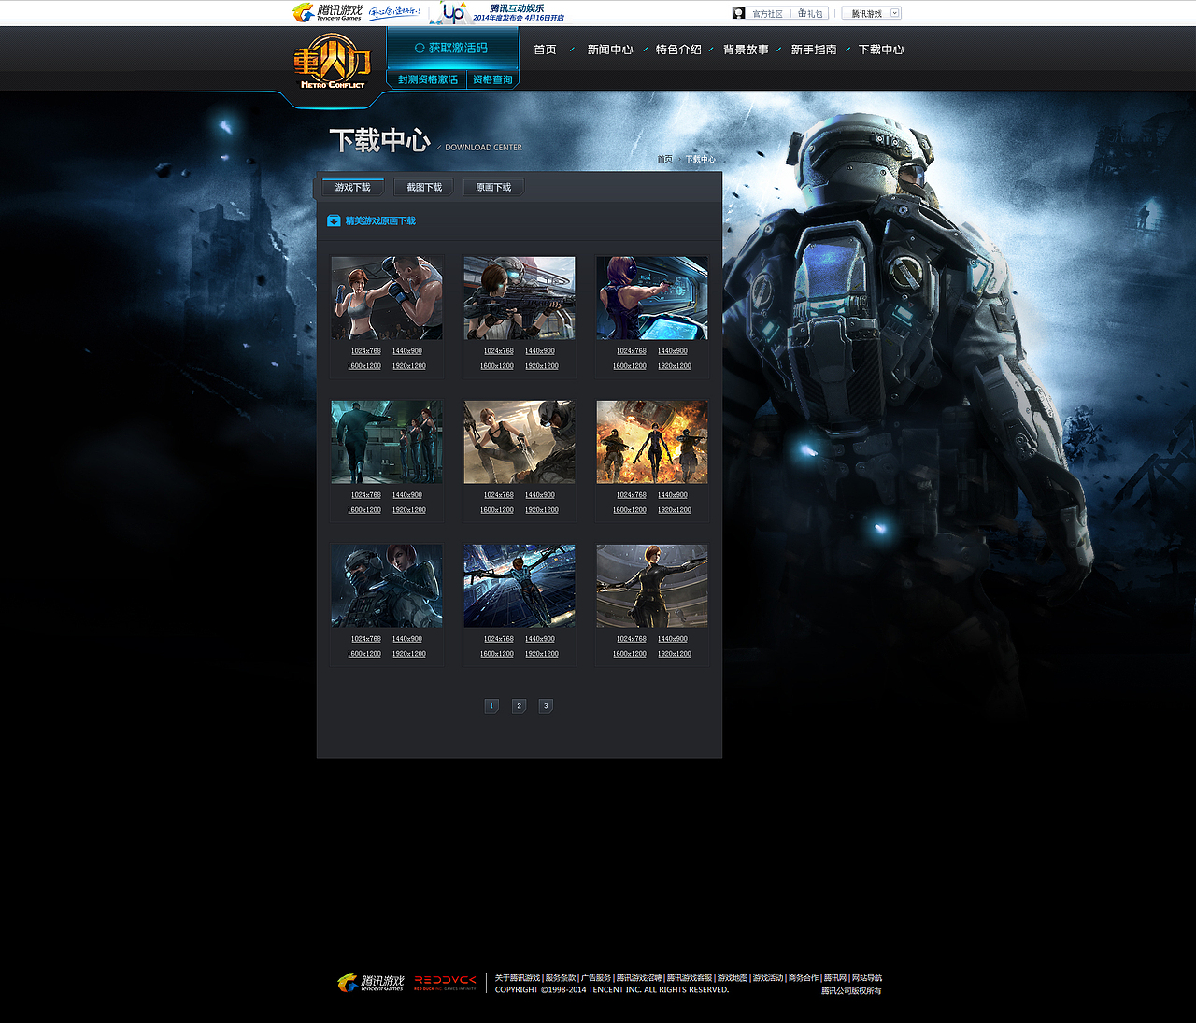Screen dimensions: 1196x1023
Task: Open 特色介绍 navigation item
Action: pos(678,50)
